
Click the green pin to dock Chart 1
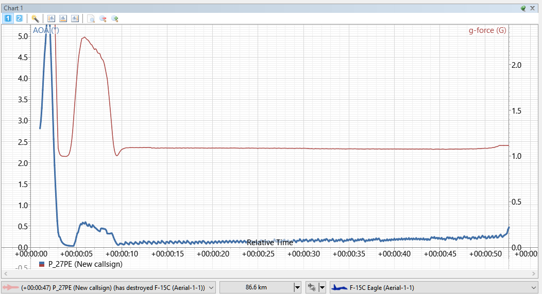click(x=523, y=8)
